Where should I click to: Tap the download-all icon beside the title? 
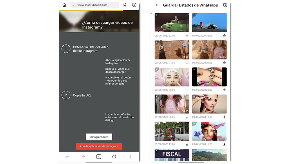225,5
